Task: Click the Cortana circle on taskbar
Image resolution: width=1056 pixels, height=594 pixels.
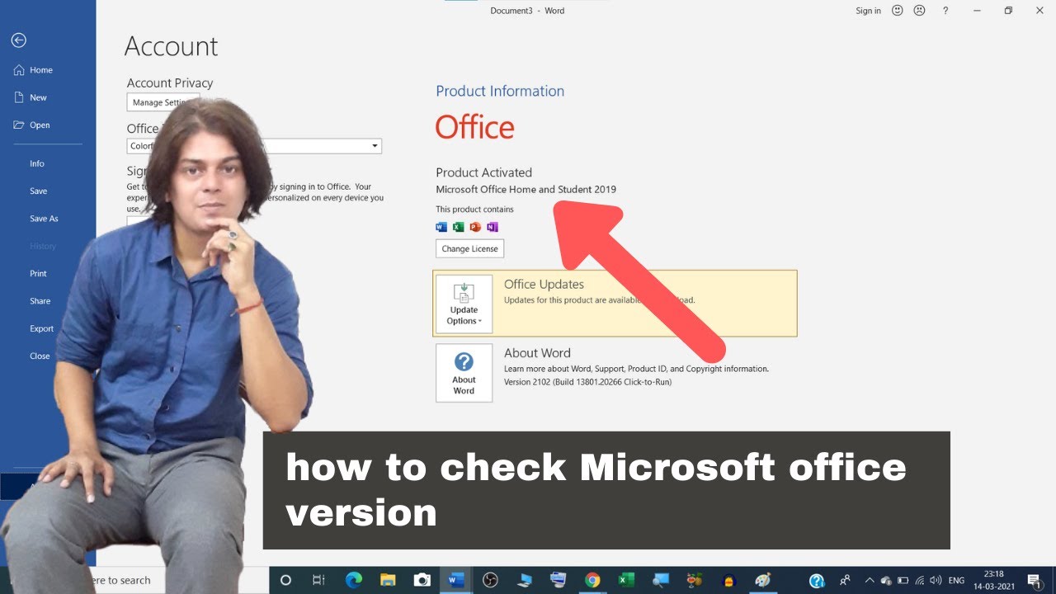Action: coord(285,580)
